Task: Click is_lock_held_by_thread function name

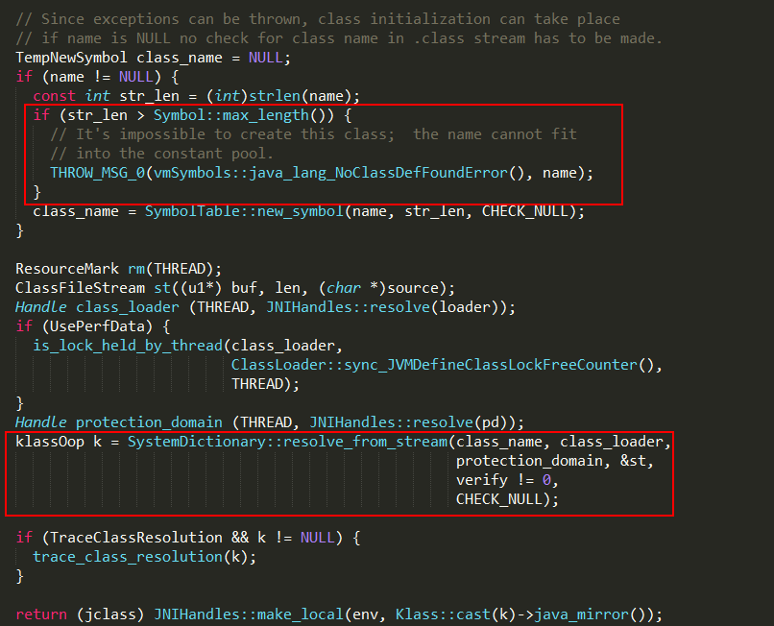Action: pyautogui.click(x=128, y=346)
